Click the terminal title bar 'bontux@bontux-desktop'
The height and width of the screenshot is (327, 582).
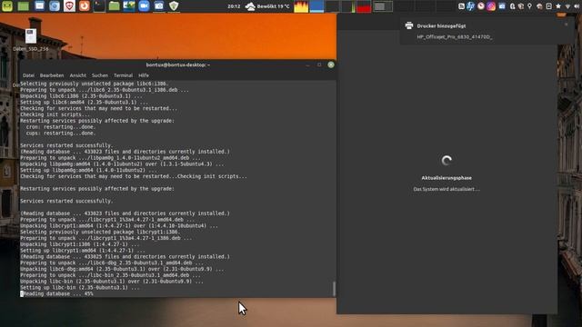(x=178, y=64)
